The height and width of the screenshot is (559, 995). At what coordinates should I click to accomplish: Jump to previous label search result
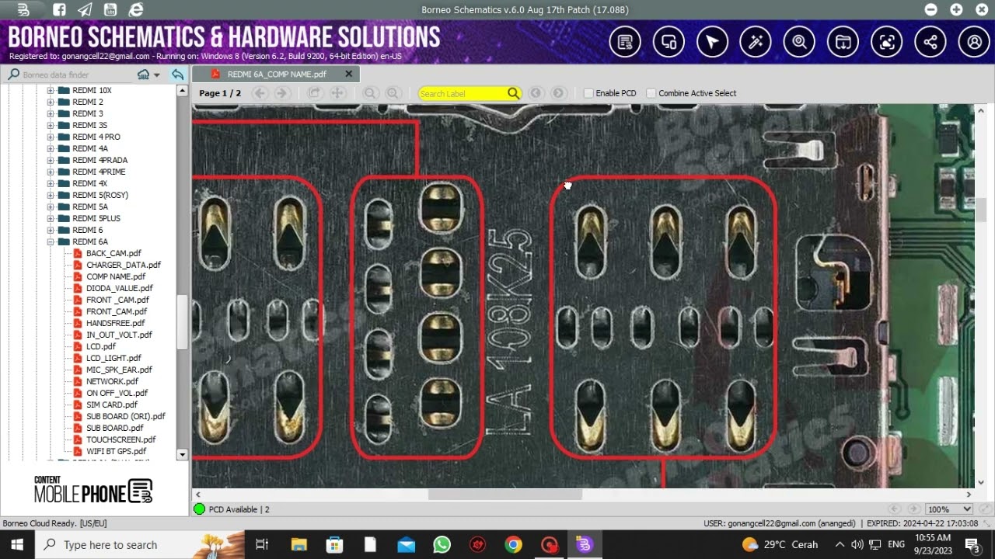[x=536, y=93]
